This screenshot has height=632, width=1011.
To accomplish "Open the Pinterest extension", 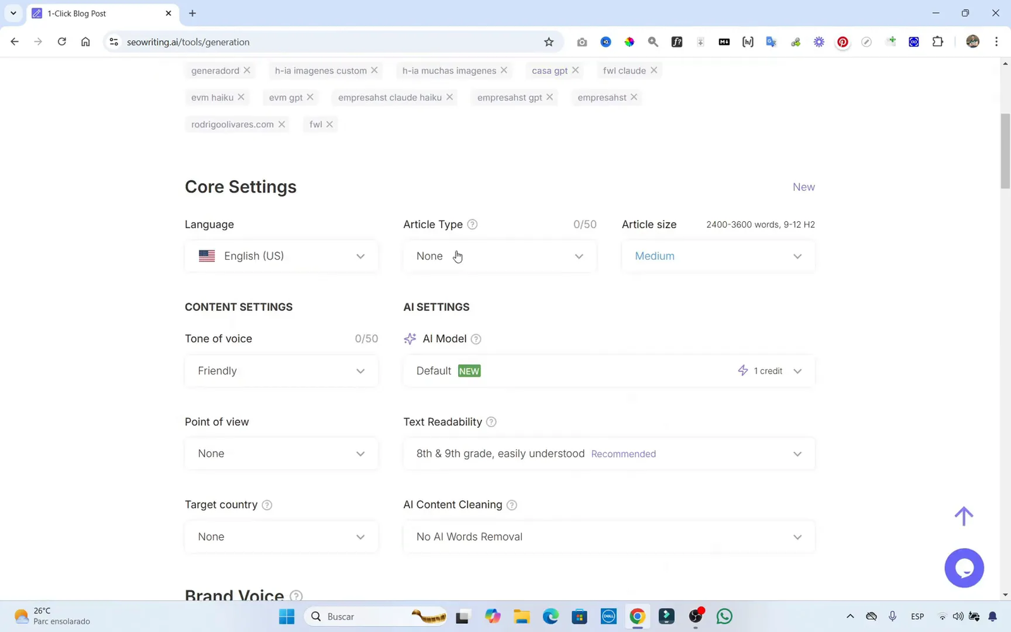I will coord(842,42).
